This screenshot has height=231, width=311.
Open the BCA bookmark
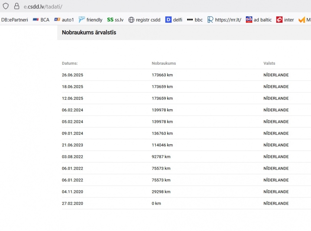pyautogui.click(x=41, y=20)
